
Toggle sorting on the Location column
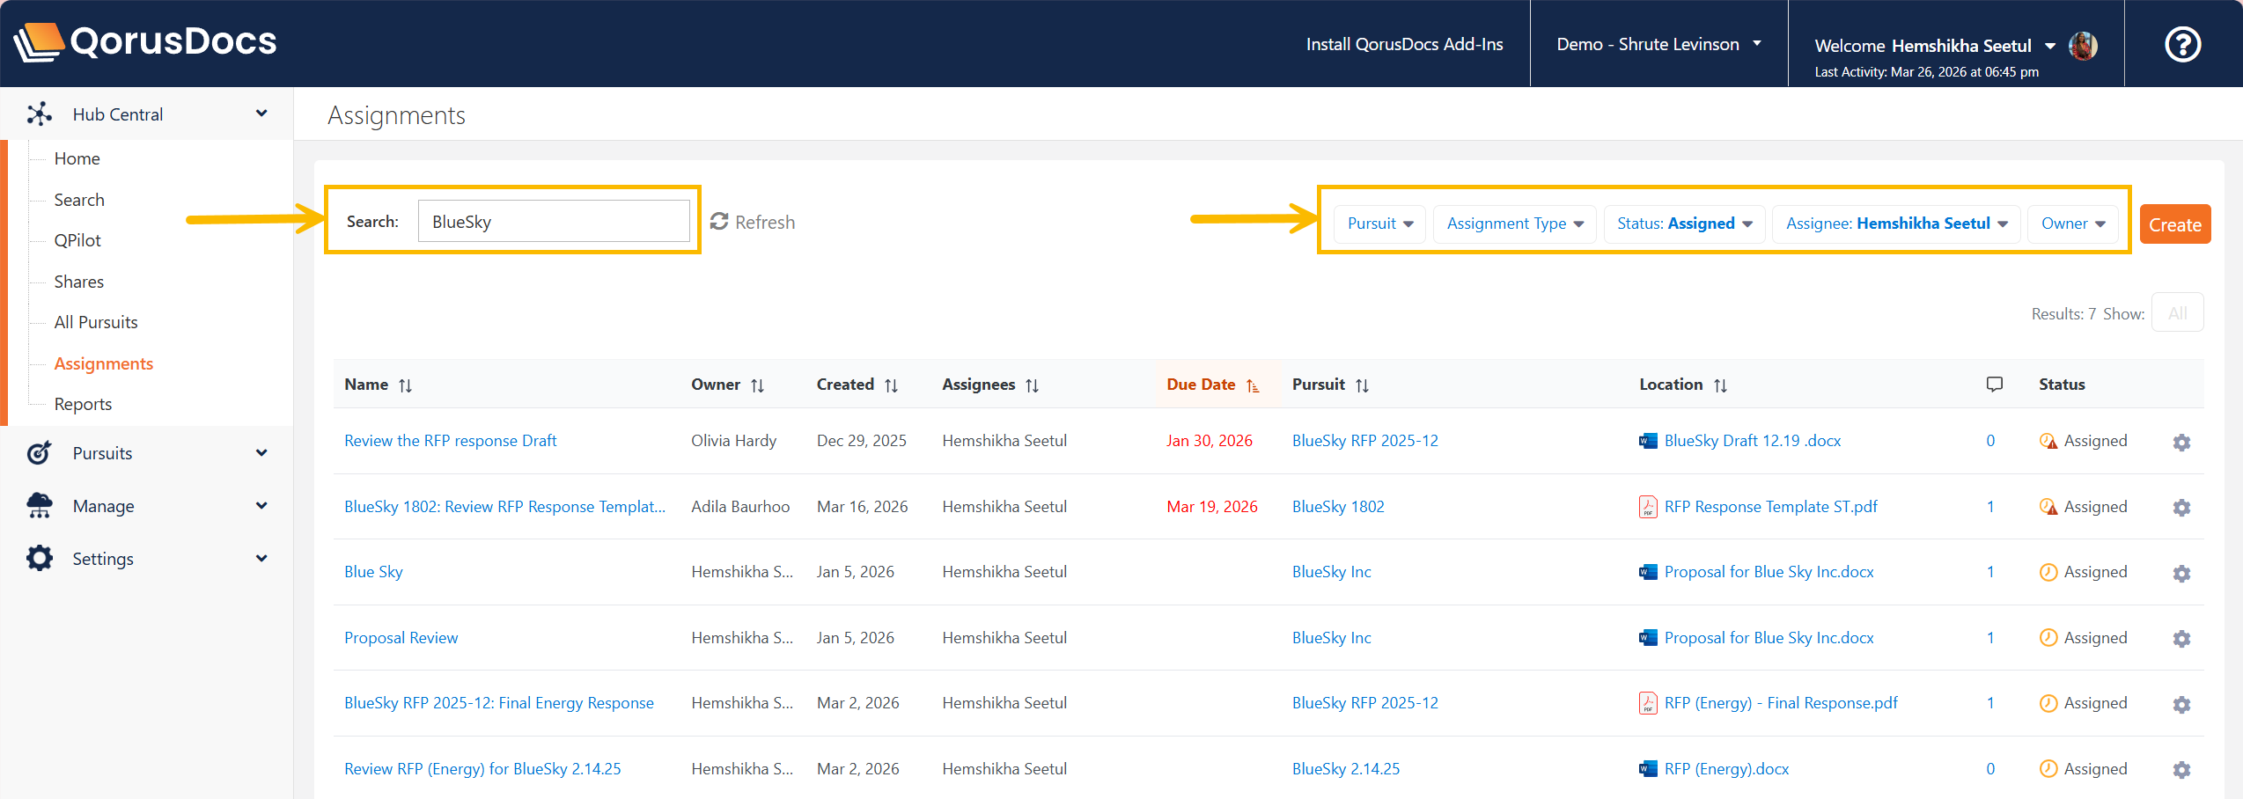[1720, 385]
